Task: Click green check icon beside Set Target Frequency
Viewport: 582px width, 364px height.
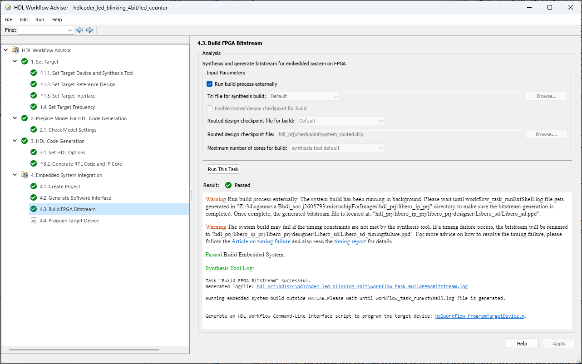Action: 34,107
